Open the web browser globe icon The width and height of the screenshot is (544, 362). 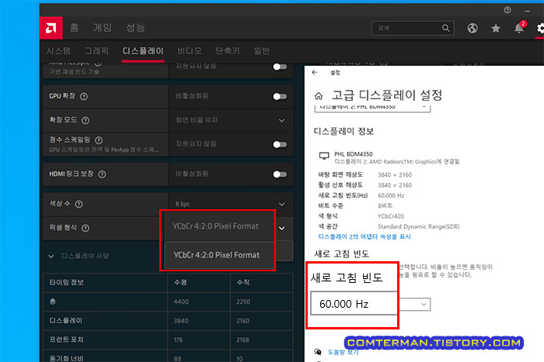pyautogui.click(x=473, y=28)
